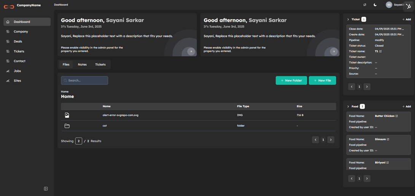This screenshot has height=196, width=415.
Task: Click the Ticket count badge
Action: coord(364,19)
